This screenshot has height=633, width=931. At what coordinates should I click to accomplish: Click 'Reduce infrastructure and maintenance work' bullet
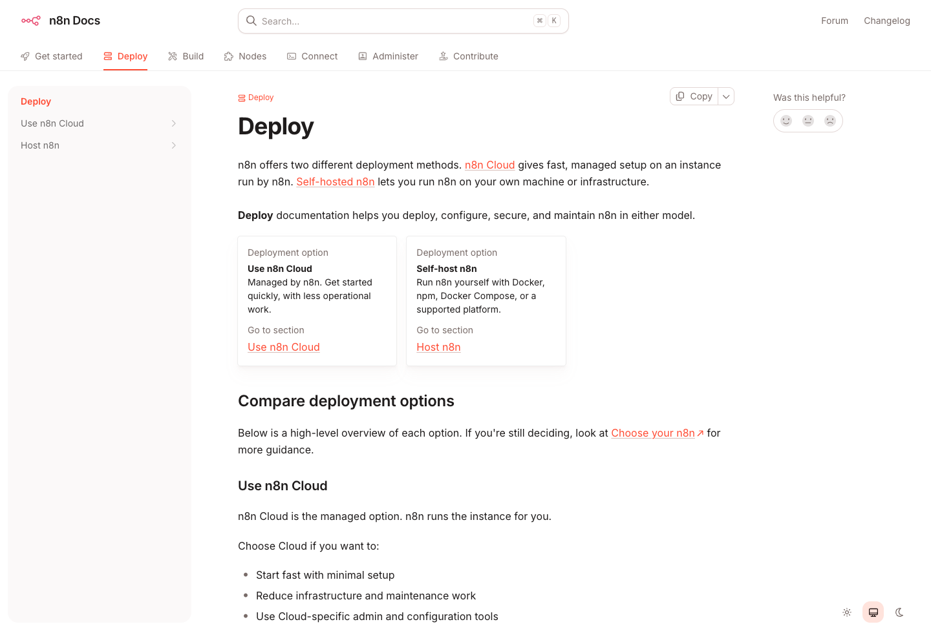click(x=366, y=596)
